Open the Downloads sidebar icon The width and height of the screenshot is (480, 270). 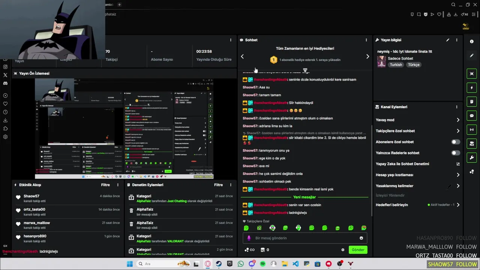[x=5, y=120]
